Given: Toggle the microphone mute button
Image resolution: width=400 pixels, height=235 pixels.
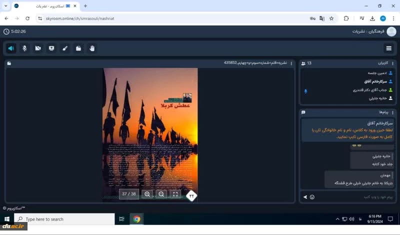Looking at the screenshot, I should click(x=24, y=48).
